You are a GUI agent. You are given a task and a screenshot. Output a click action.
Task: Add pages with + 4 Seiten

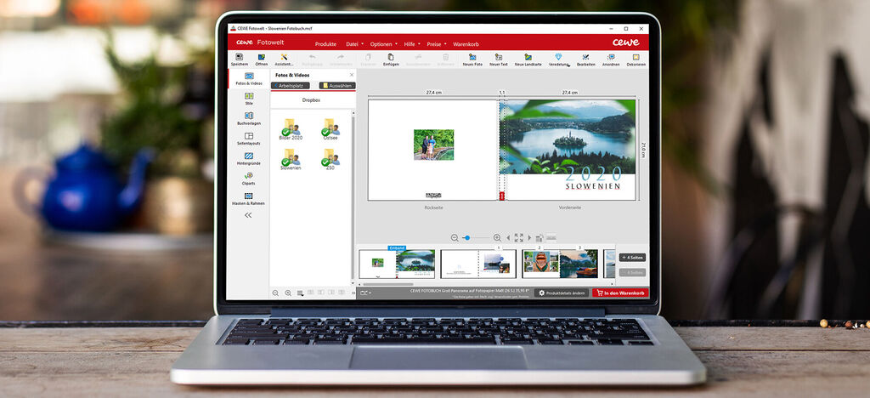point(632,258)
